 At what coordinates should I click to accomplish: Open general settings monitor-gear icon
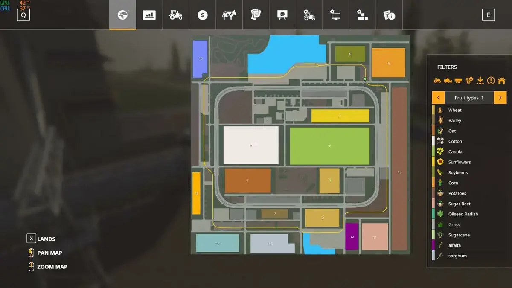click(336, 15)
